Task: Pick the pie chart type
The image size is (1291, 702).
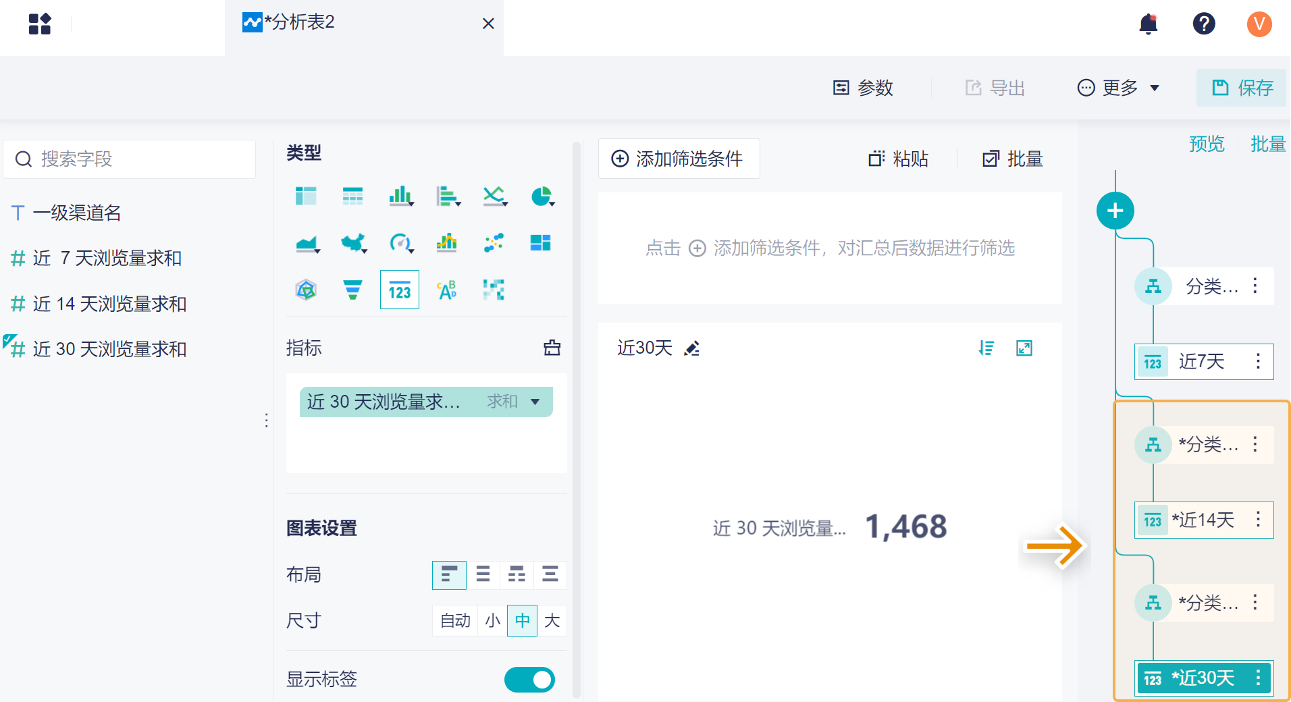Action: (542, 196)
